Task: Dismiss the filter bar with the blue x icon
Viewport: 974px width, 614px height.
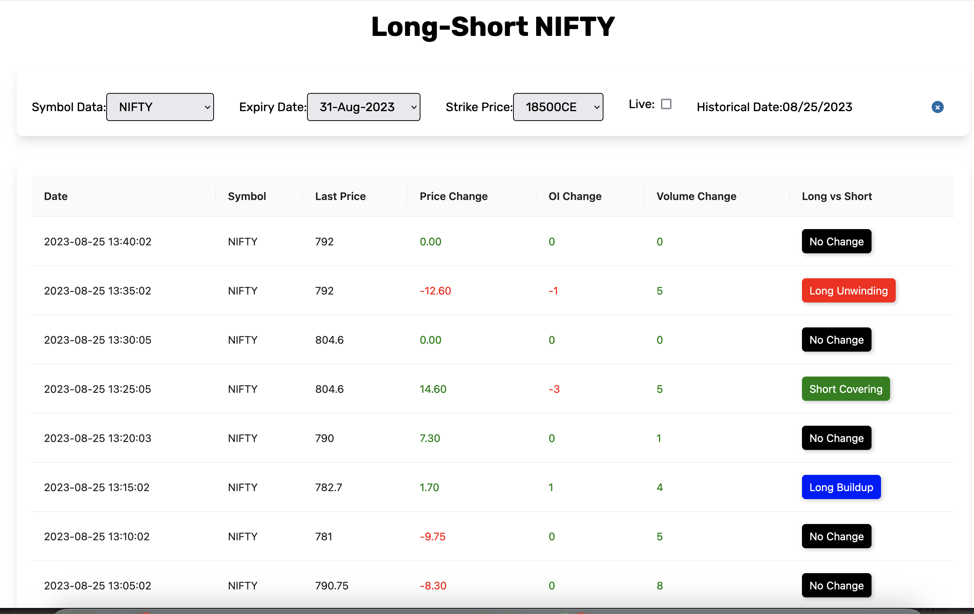Action: (x=938, y=107)
